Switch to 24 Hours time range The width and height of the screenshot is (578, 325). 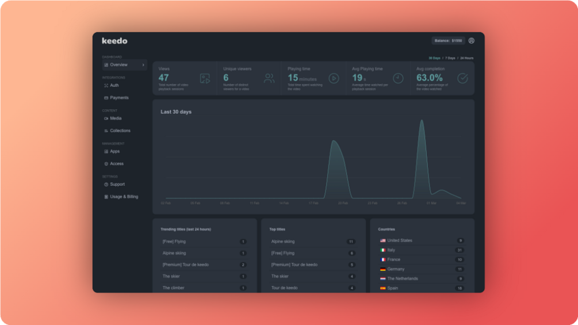click(466, 58)
